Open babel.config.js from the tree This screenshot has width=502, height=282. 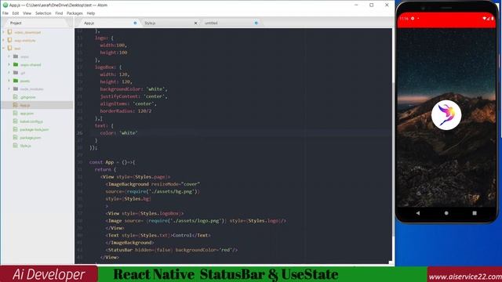[31, 121]
